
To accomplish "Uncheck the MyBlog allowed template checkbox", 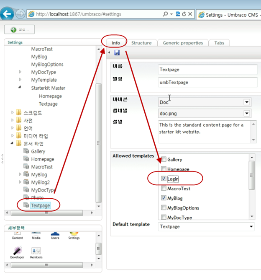I will pos(164,198).
